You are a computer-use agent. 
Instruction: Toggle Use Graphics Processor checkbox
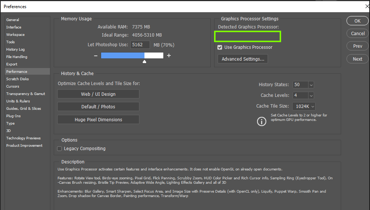(x=220, y=47)
